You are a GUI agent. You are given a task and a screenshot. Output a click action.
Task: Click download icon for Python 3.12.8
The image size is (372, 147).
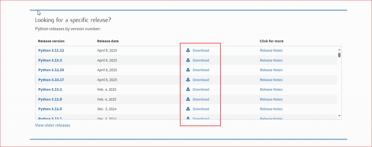point(188,109)
